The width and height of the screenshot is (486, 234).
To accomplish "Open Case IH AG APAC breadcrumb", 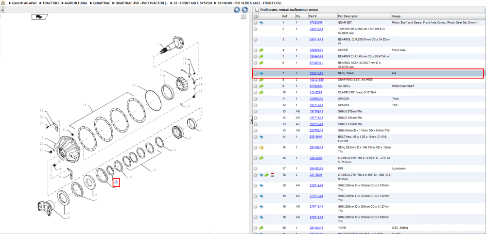I will point(24,3).
